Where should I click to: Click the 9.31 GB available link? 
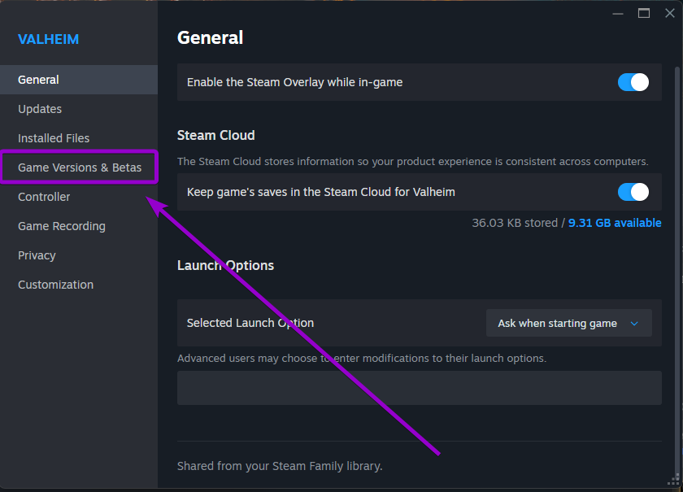pos(615,223)
